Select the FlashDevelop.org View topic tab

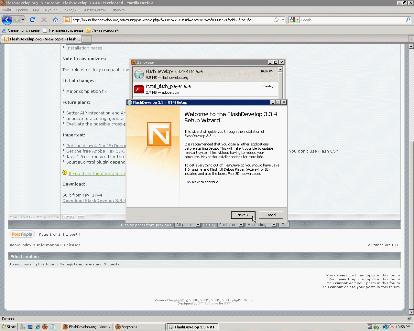tap(42, 39)
